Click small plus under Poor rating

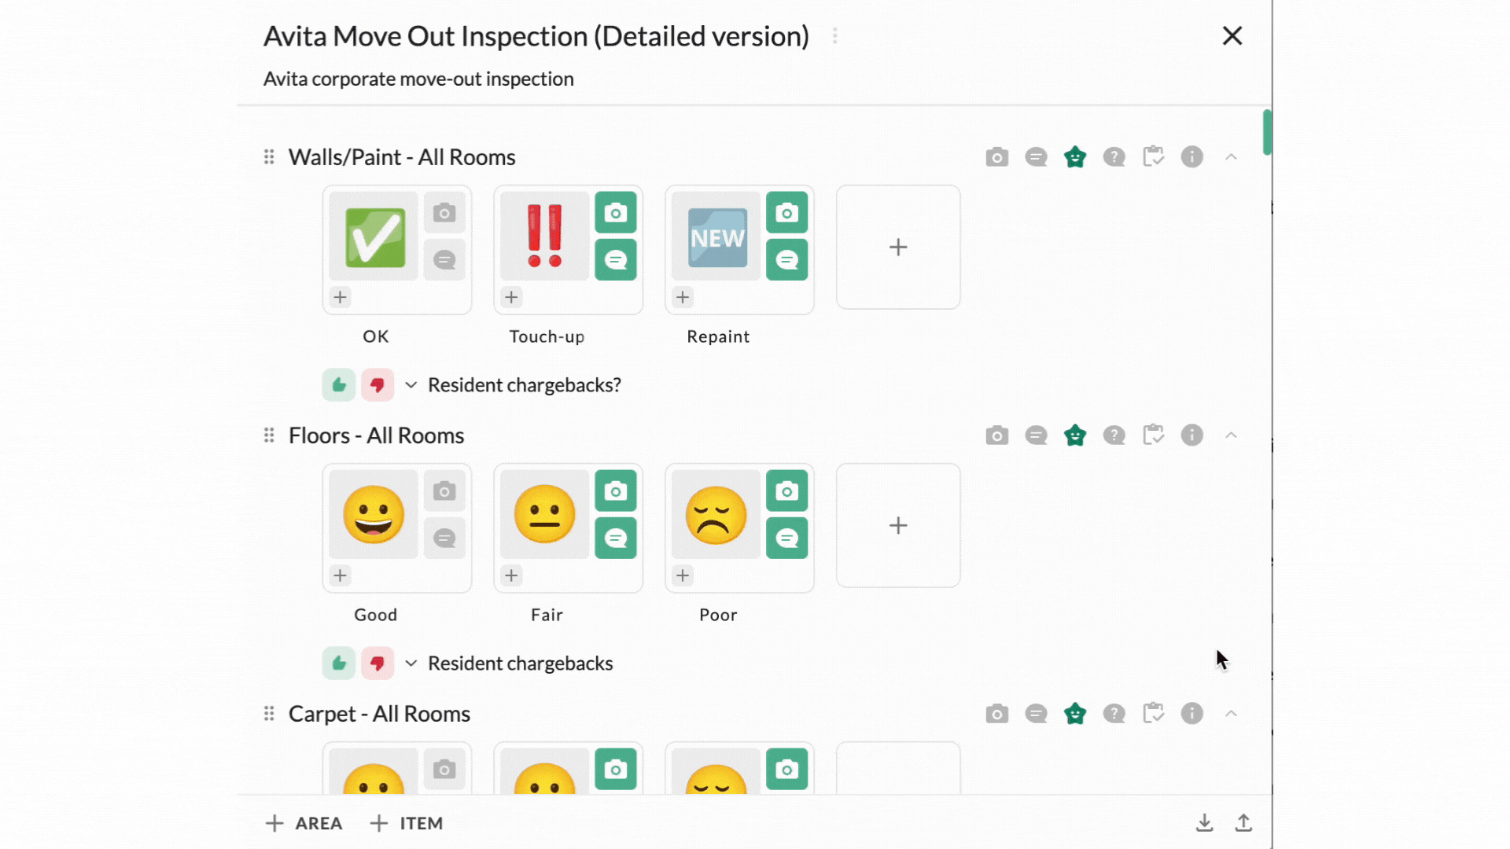point(683,575)
